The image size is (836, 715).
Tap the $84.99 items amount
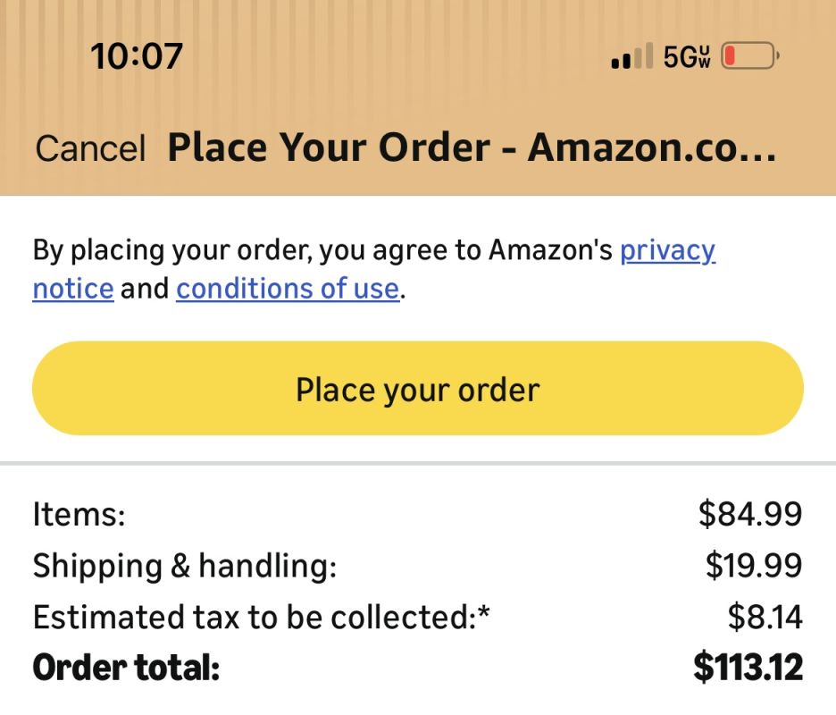click(x=750, y=514)
